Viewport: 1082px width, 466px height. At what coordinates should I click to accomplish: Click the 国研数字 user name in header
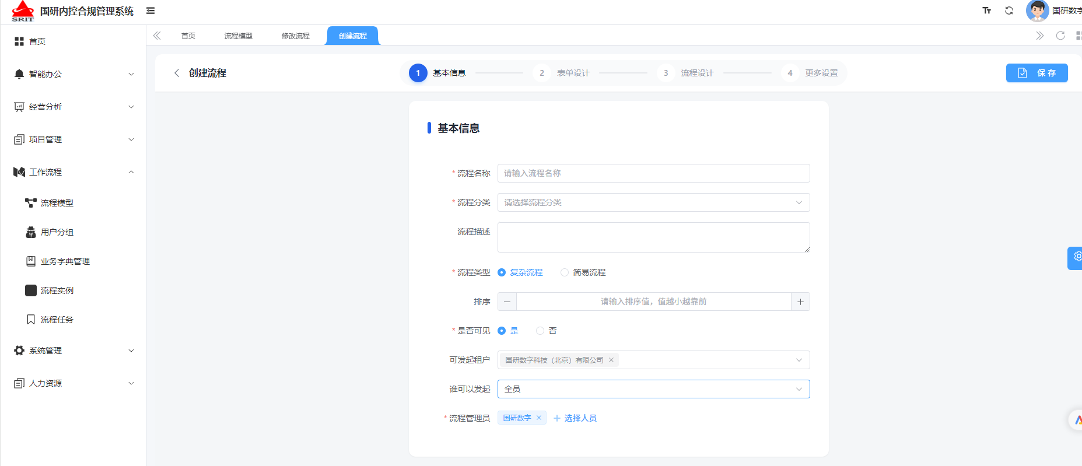(1067, 10)
